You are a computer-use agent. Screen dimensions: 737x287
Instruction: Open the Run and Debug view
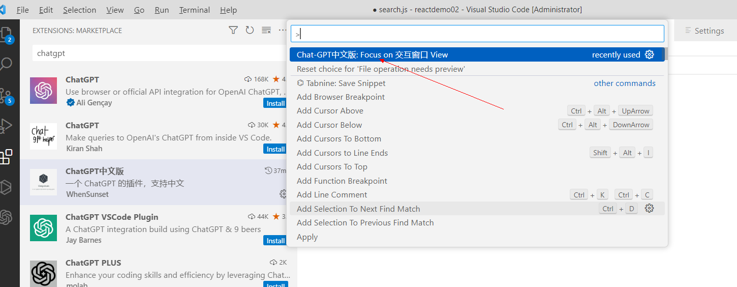(6, 126)
